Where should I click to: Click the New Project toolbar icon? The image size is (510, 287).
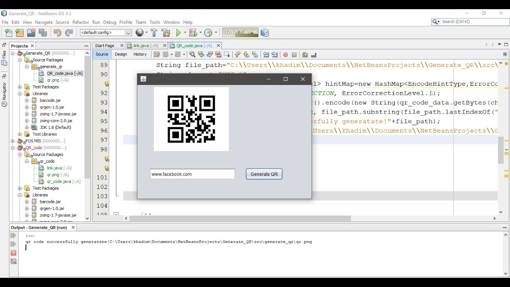[20, 33]
